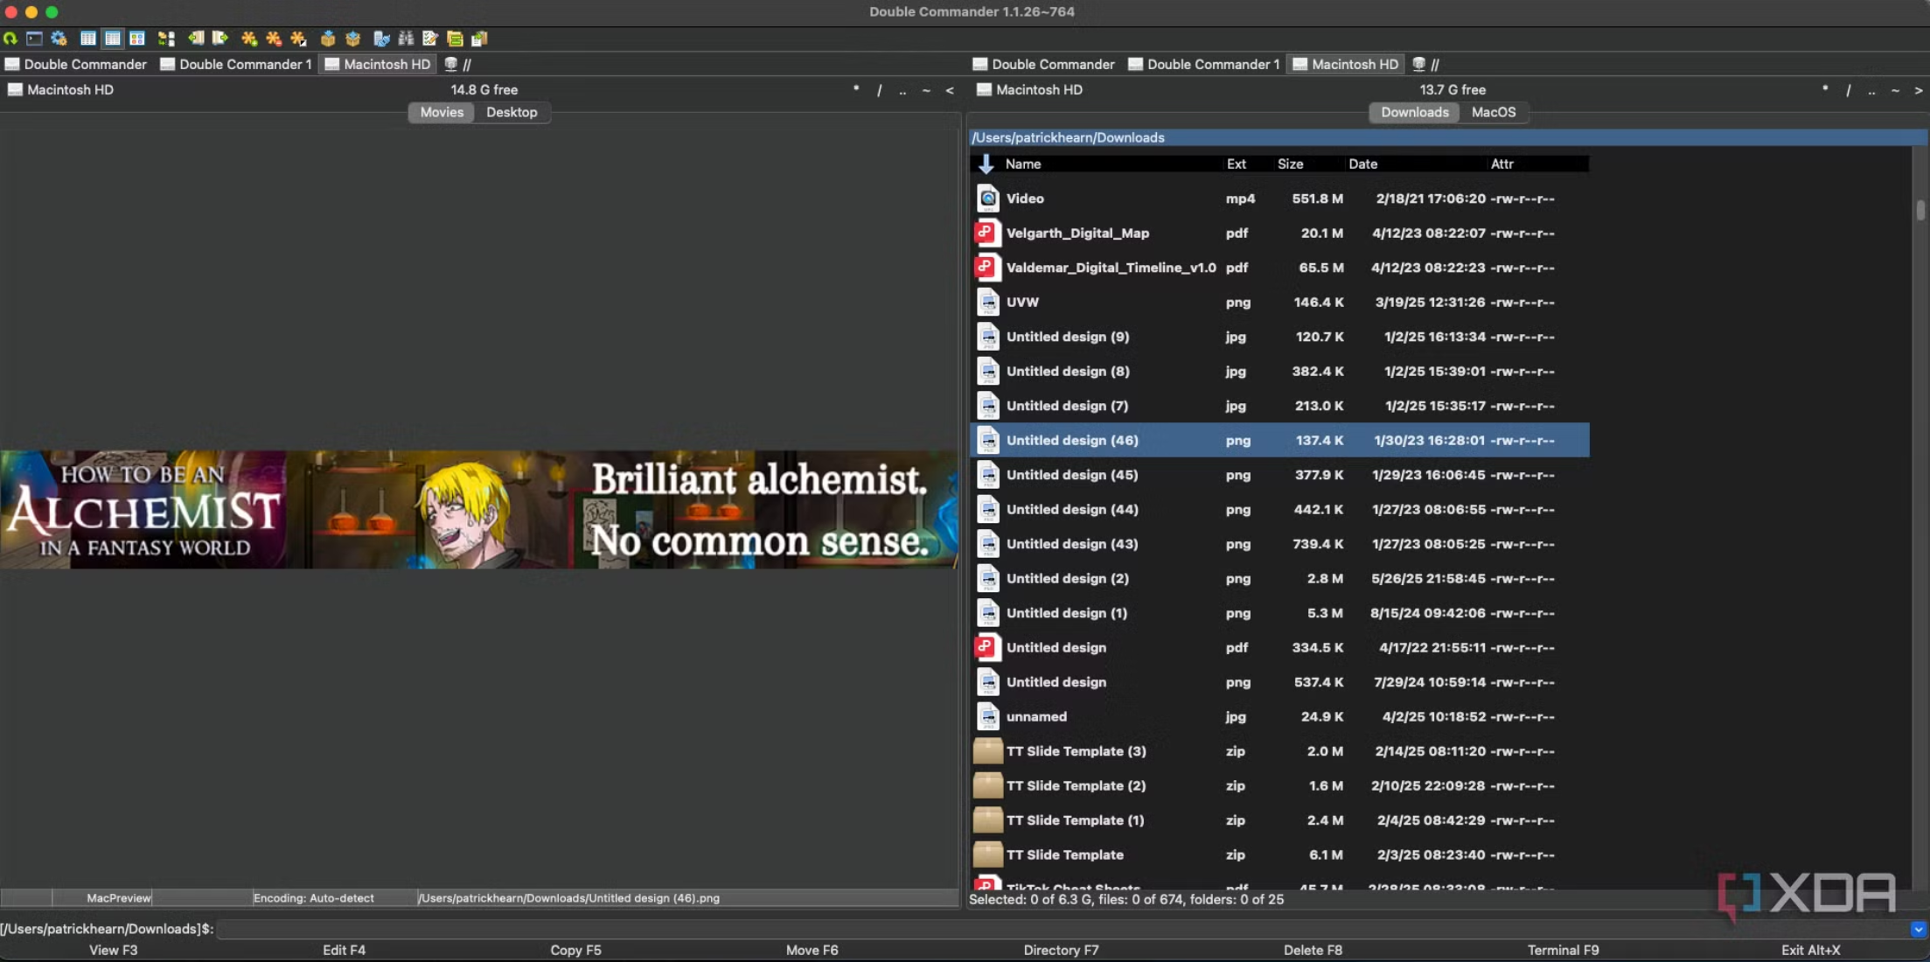1930x962 pixels.
Task: Switch to the Movies tab in left panel
Action: [442, 112]
